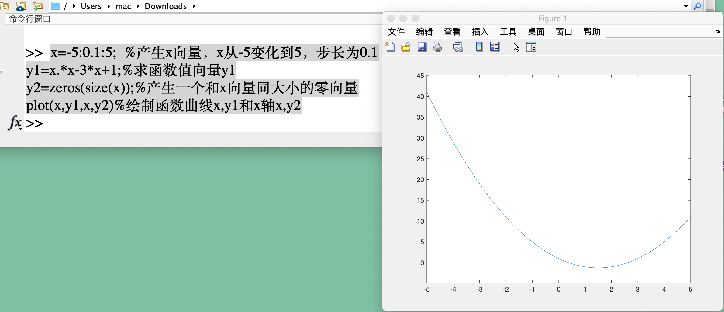The image size is (724, 312).
Task: Open a file using the Open icon
Action: 406,47
